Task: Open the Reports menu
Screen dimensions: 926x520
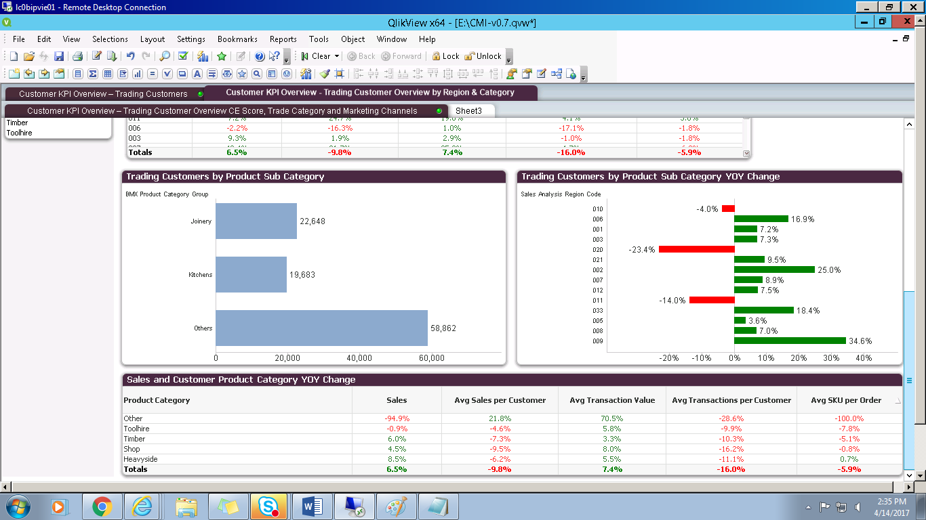Action: click(x=283, y=39)
